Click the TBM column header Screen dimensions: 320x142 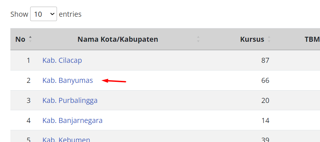(312, 39)
